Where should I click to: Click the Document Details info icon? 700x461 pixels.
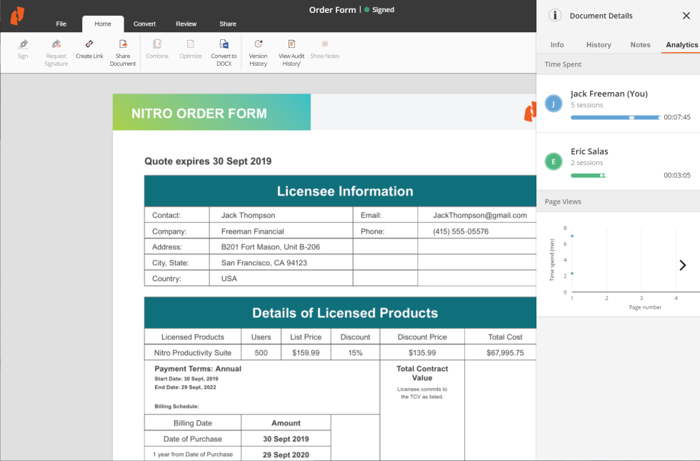pos(555,16)
